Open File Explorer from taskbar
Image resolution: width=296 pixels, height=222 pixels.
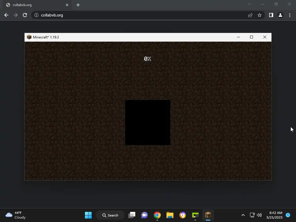170,215
